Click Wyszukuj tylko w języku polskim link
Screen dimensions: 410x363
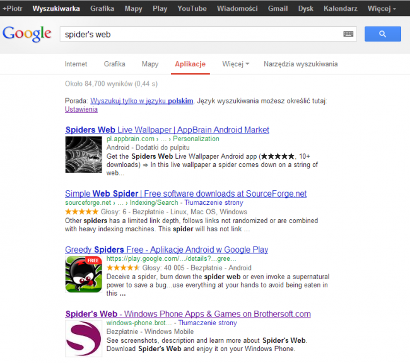142,101
